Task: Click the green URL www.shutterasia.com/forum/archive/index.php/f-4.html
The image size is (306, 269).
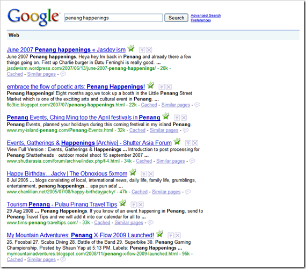Action: click(x=63, y=161)
